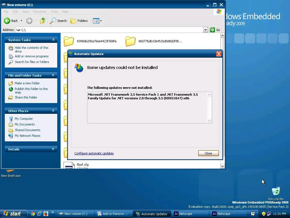Image resolution: width=290 pixels, height=218 pixels.
Task: Switch to second Netscape taskbar button
Action: [229, 214]
